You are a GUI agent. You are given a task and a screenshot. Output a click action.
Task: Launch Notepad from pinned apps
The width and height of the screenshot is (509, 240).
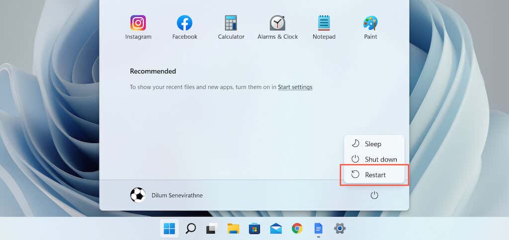324,27
